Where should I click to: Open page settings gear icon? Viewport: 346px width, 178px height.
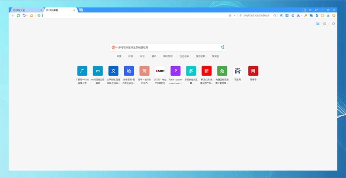coord(333,24)
